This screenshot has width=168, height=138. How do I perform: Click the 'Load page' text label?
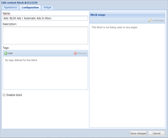coord(158,20)
